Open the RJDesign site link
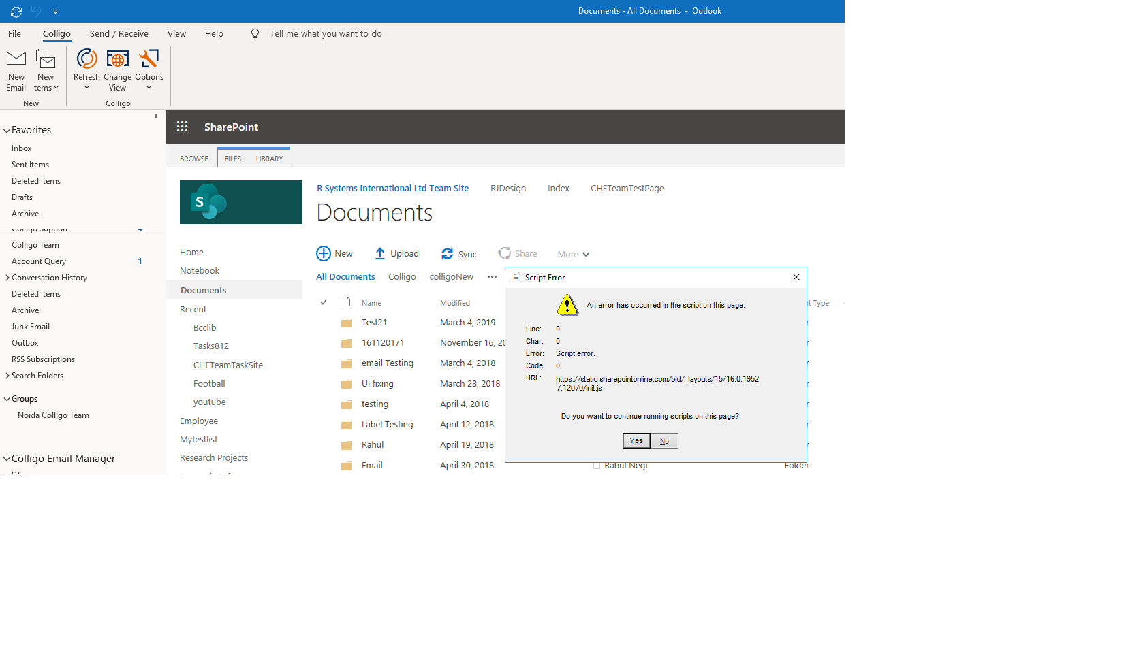This screenshot has width=1124, height=650. [508, 188]
